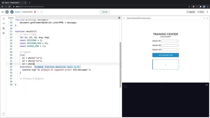Click inside the console panel
Image resolution: width=210 pixels, height=118 pixels.
click(165, 100)
